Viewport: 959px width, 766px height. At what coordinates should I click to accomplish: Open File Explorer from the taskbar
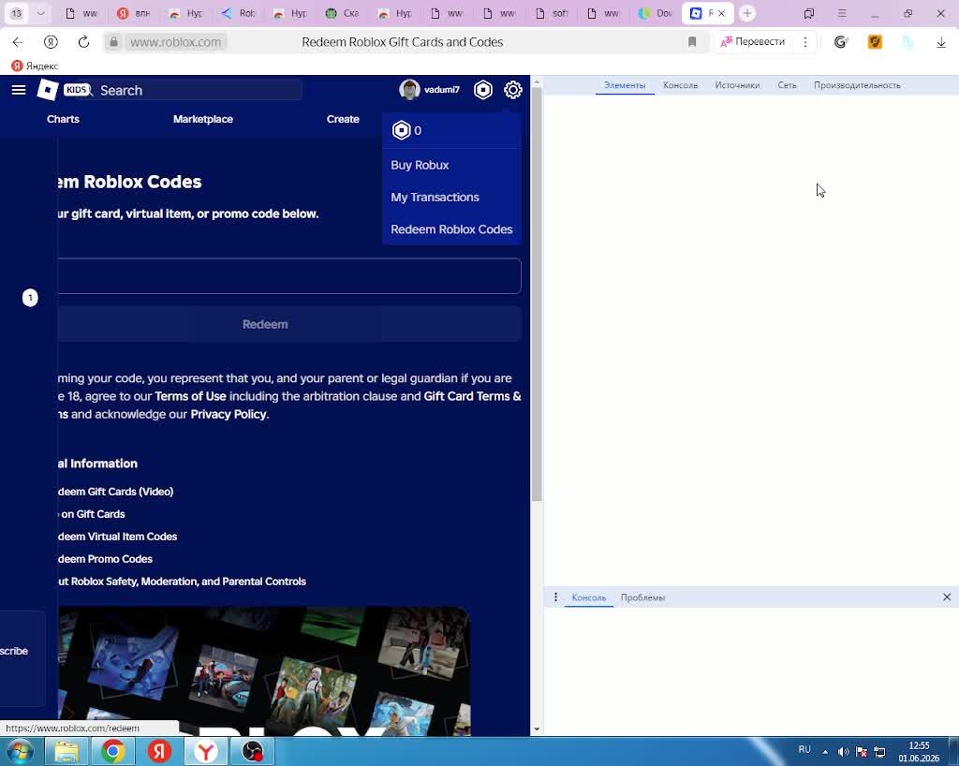pyautogui.click(x=66, y=751)
